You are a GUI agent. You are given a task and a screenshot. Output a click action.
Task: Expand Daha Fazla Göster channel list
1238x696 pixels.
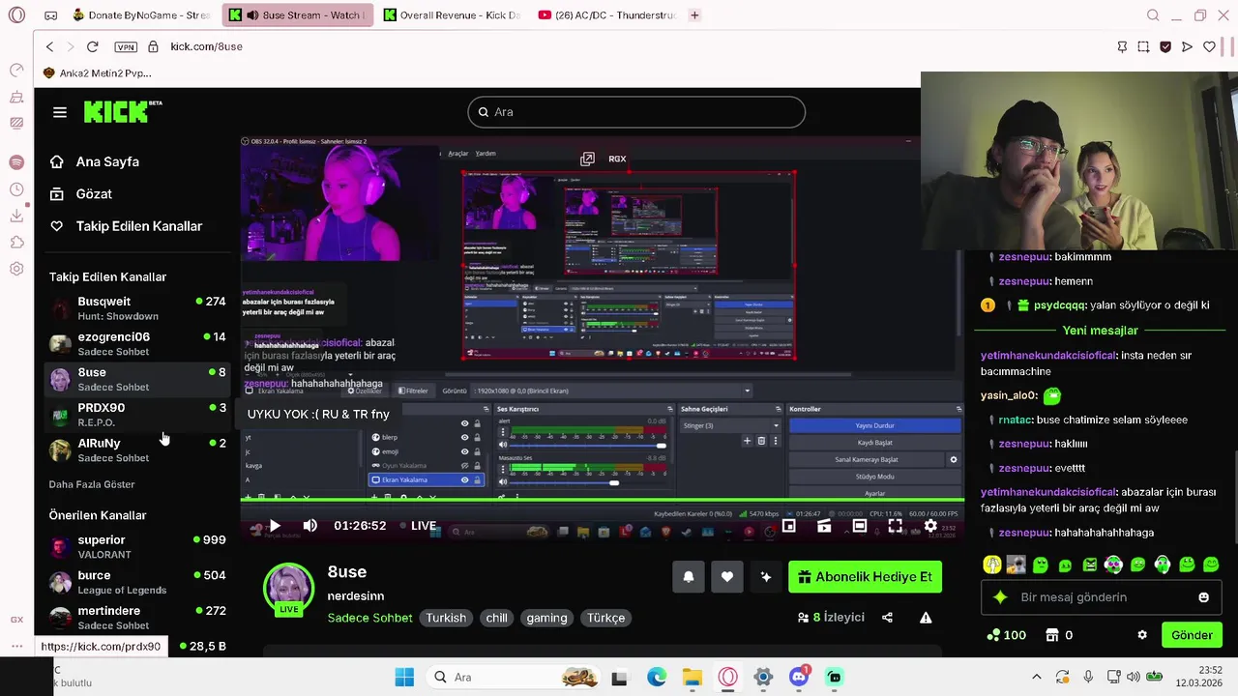pyautogui.click(x=92, y=484)
